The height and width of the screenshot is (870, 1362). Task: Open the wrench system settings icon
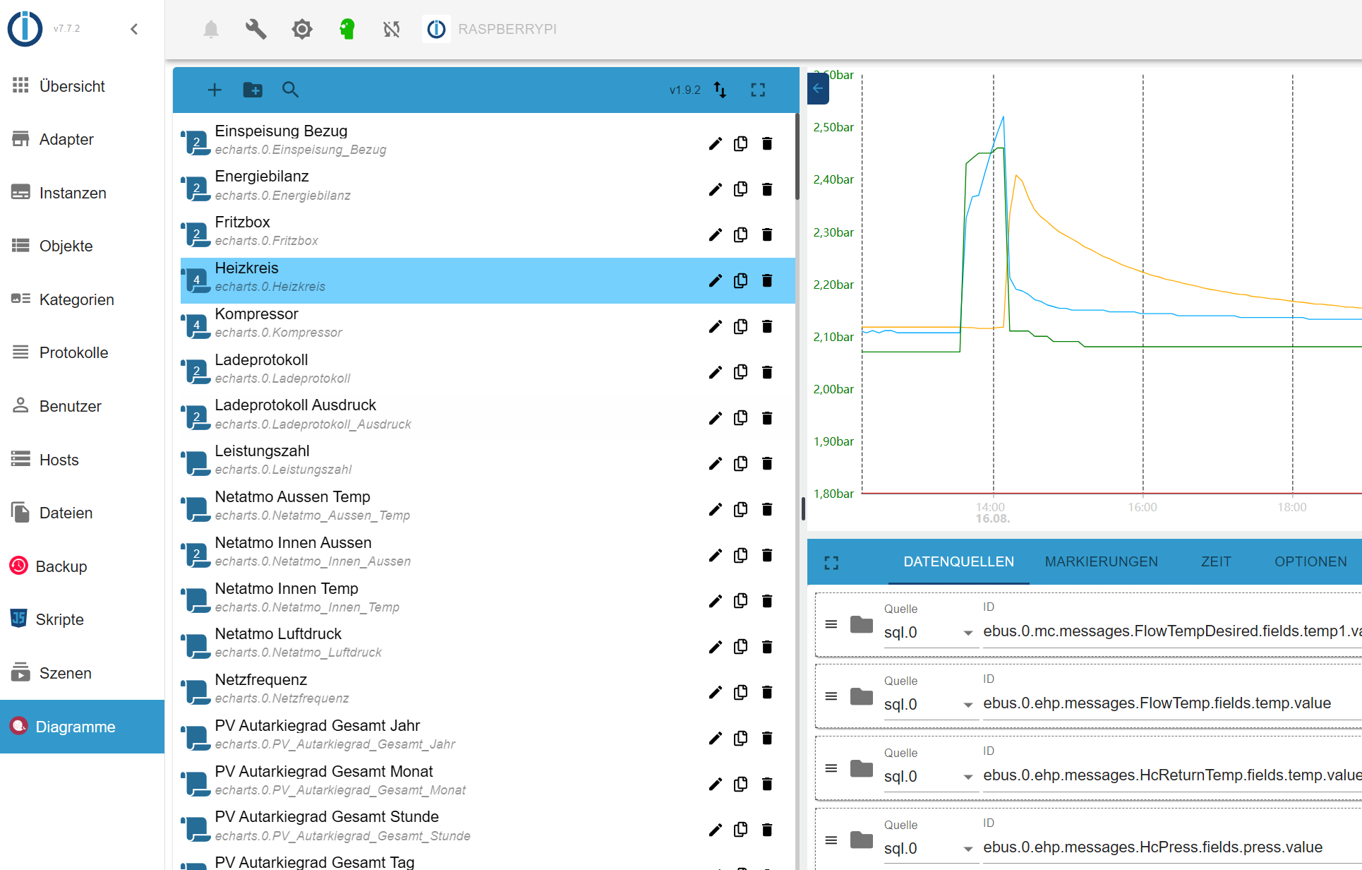point(256,29)
